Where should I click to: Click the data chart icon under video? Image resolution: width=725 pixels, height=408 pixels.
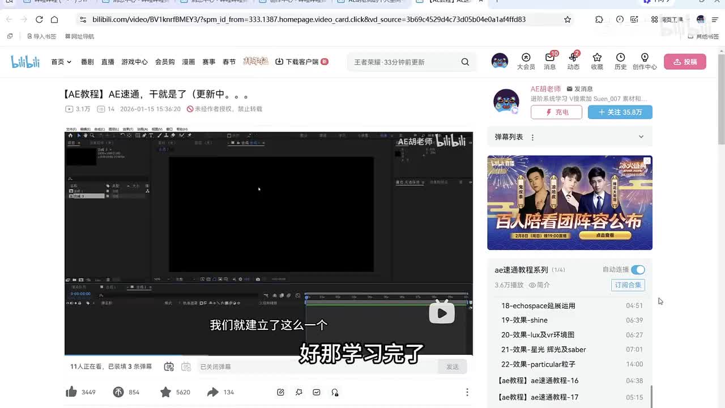[x=317, y=392]
